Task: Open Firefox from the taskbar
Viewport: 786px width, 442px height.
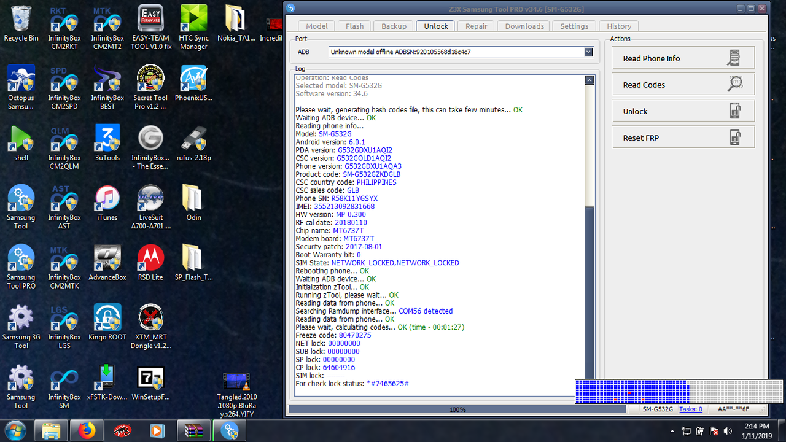Action: 85,430
